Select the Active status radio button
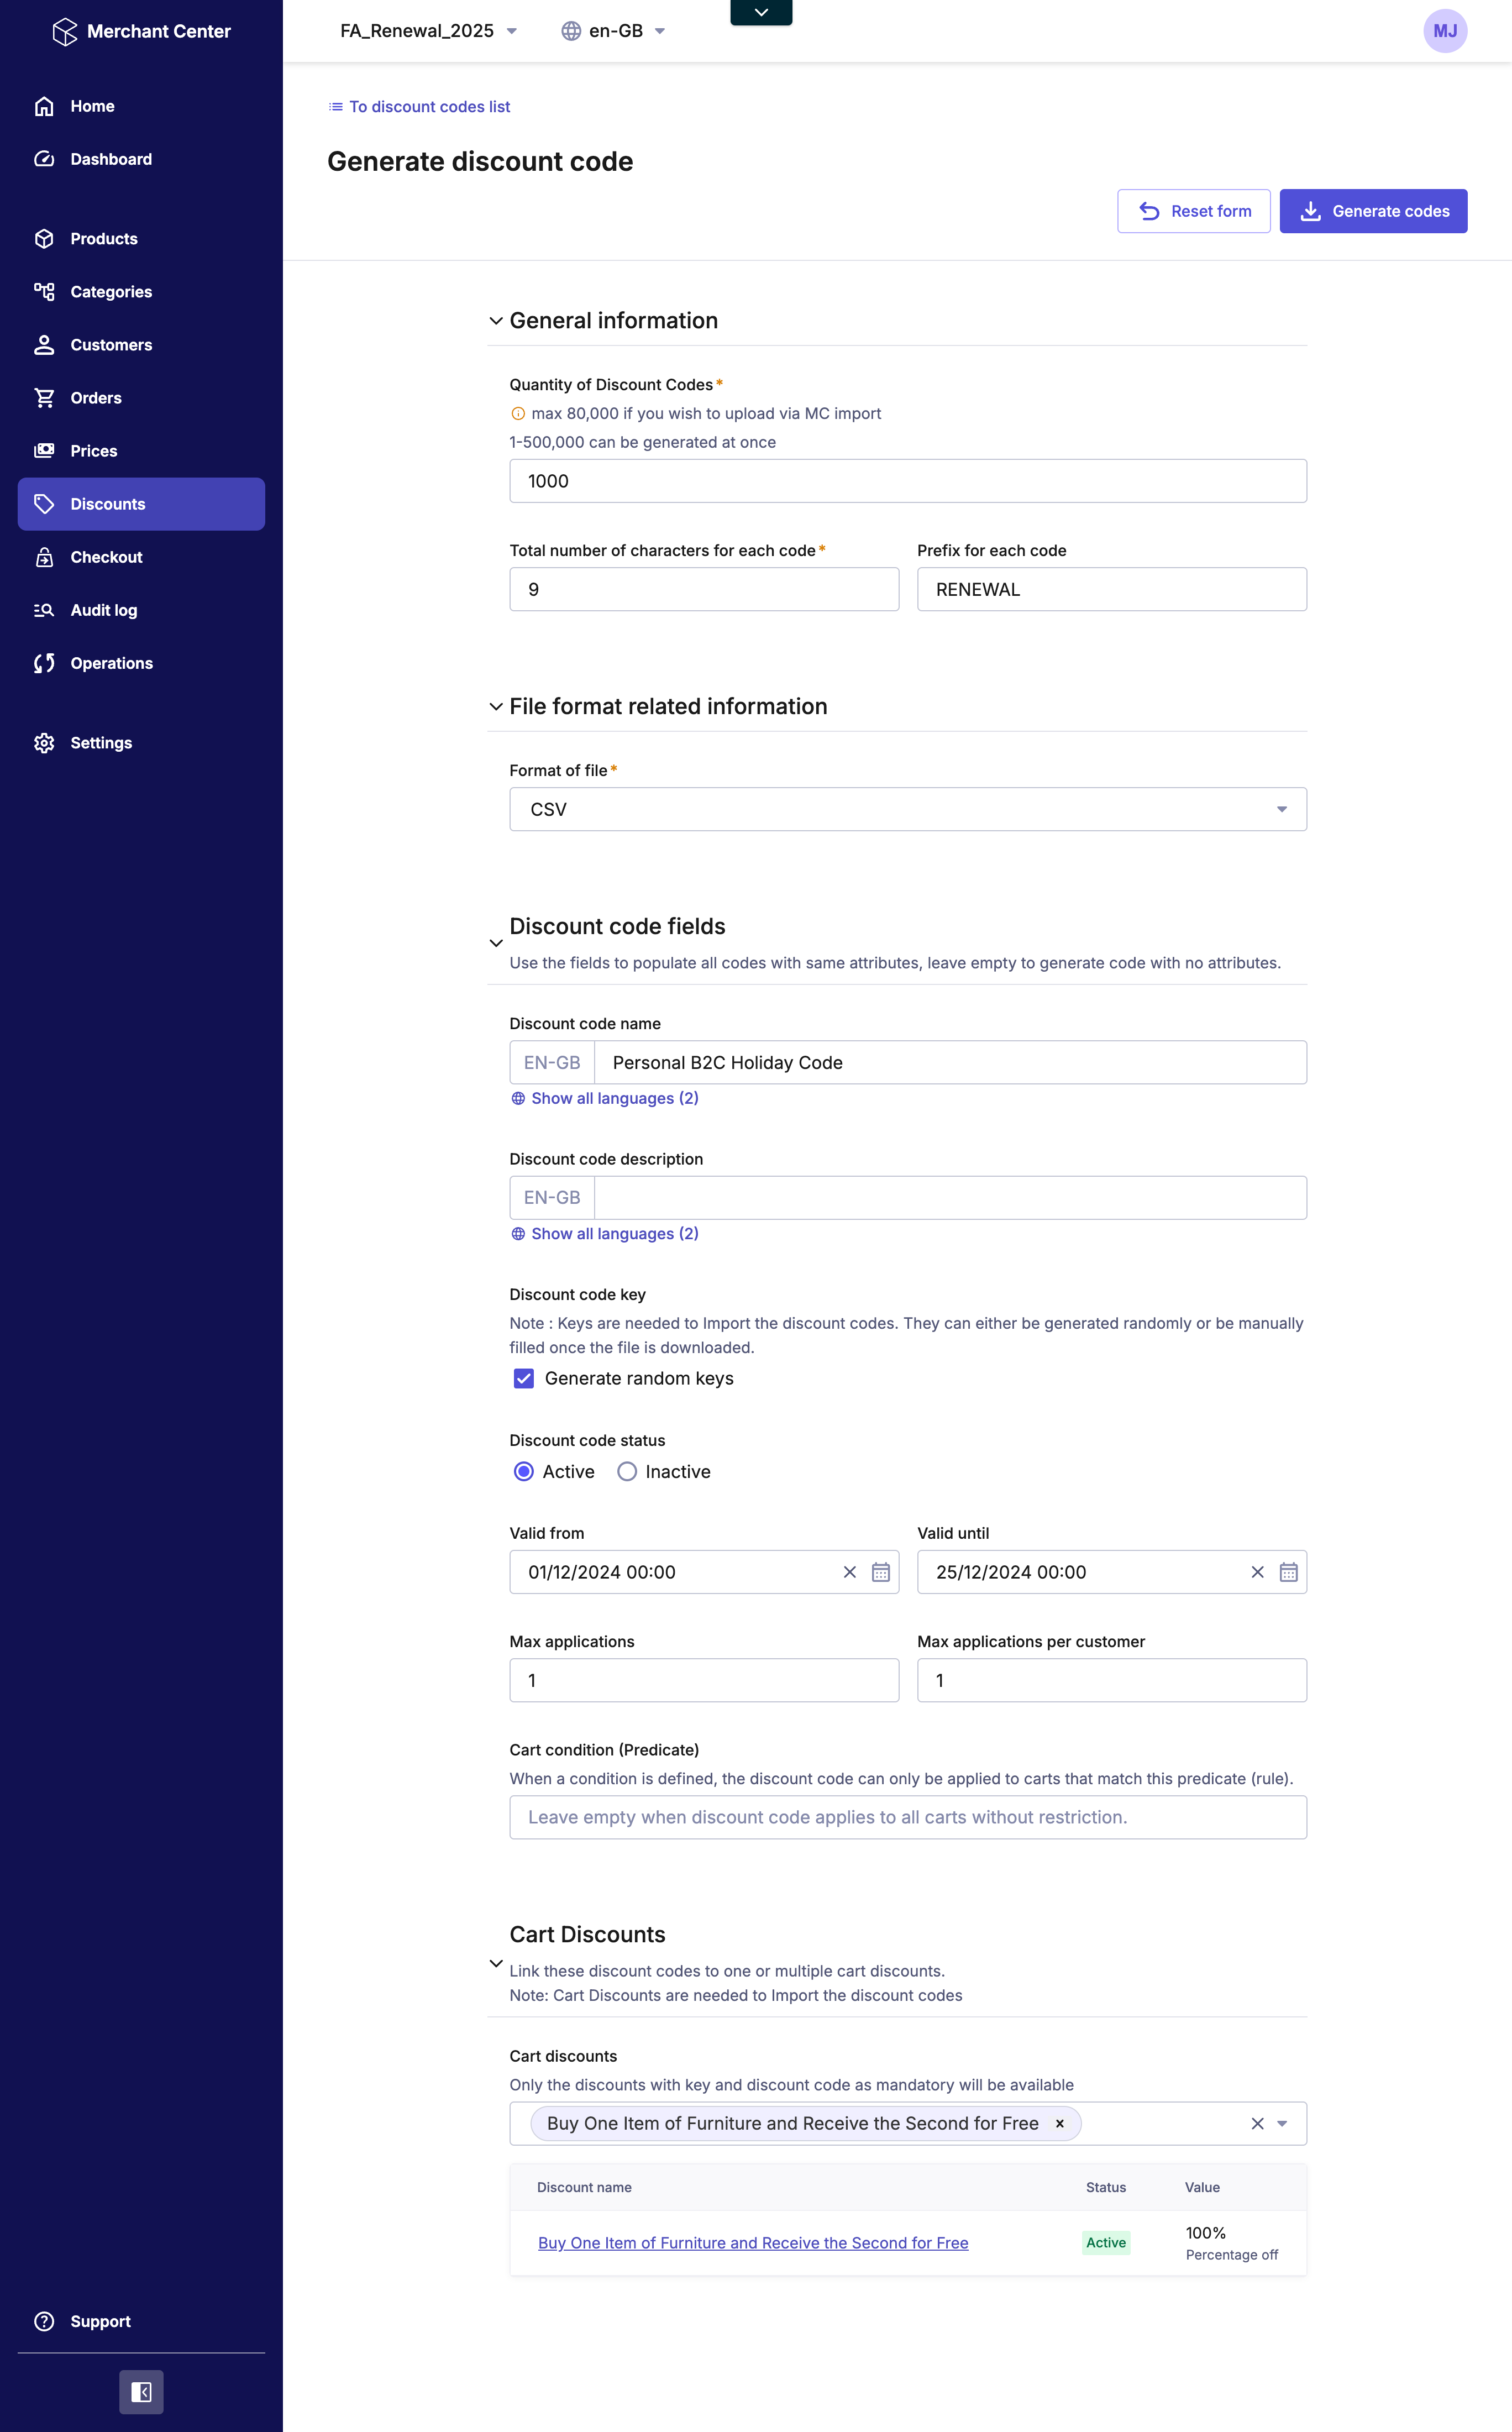This screenshot has width=1512, height=2432. [x=523, y=1471]
